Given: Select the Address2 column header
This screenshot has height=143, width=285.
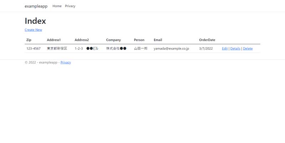Looking at the screenshot, I should pos(82,40).
